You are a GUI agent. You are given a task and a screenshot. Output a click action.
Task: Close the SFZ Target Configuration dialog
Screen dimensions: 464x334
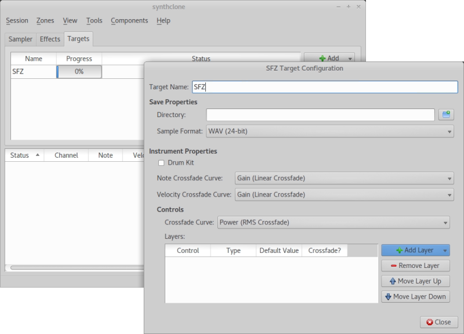pos(439,322)
